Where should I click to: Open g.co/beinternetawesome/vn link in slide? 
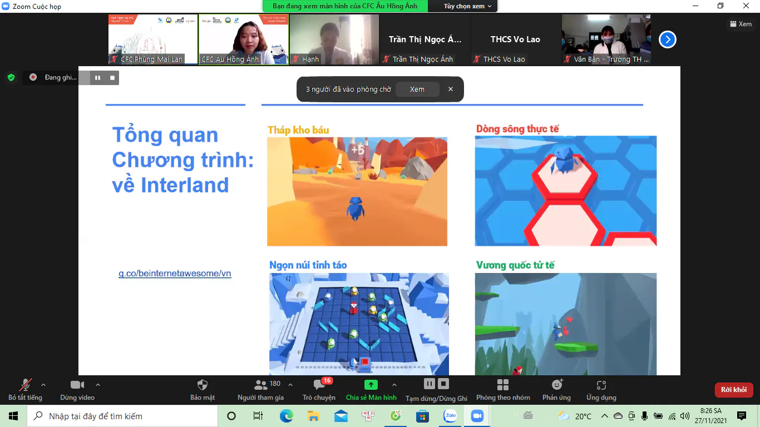[x=175, y=274]
